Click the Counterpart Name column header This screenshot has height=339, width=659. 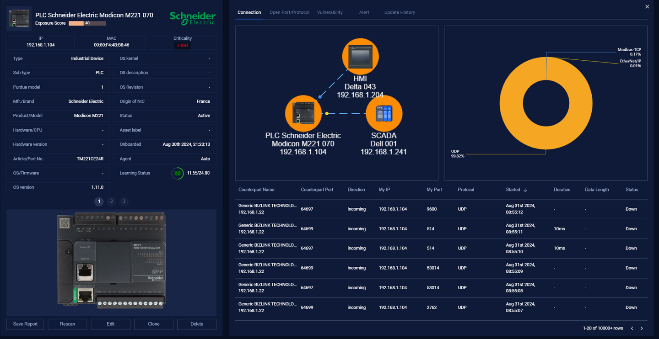[x=256, y=190]
